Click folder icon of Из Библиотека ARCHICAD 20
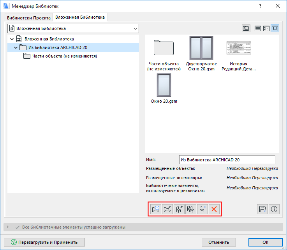Viewport: 287px width, 250px height. tap(23, 47)
